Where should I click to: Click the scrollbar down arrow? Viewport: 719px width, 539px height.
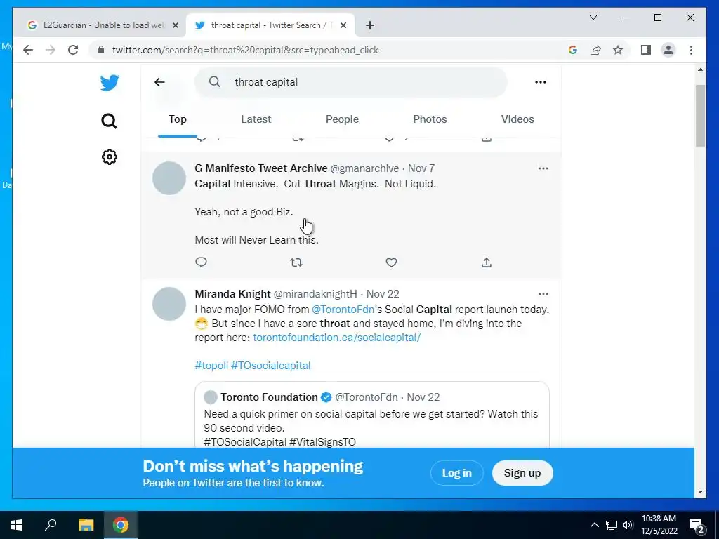coord(700,492)
